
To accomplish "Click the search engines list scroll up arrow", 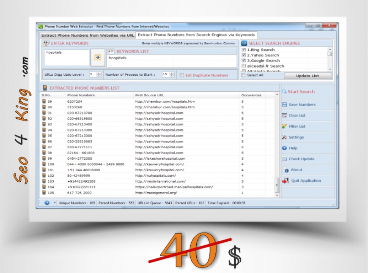I will 330,49.
